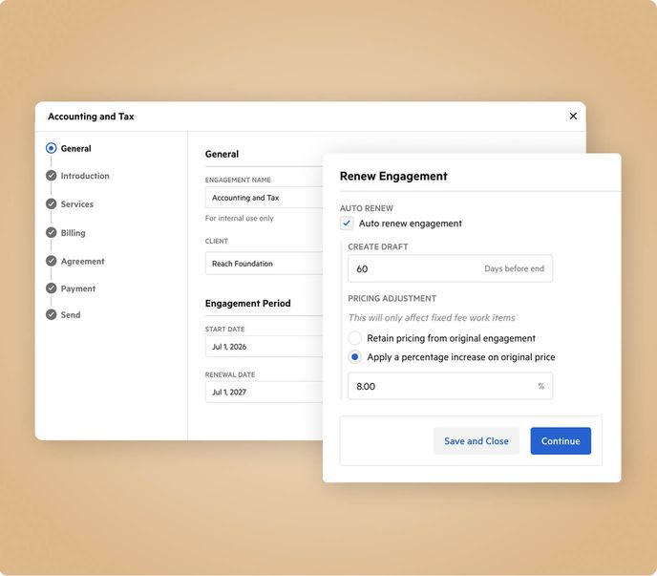Image resolution: width=657 pixels, height=576 pixels.
Task: Click the Billing step checkmark icon
Action: (x=52, y=232)
